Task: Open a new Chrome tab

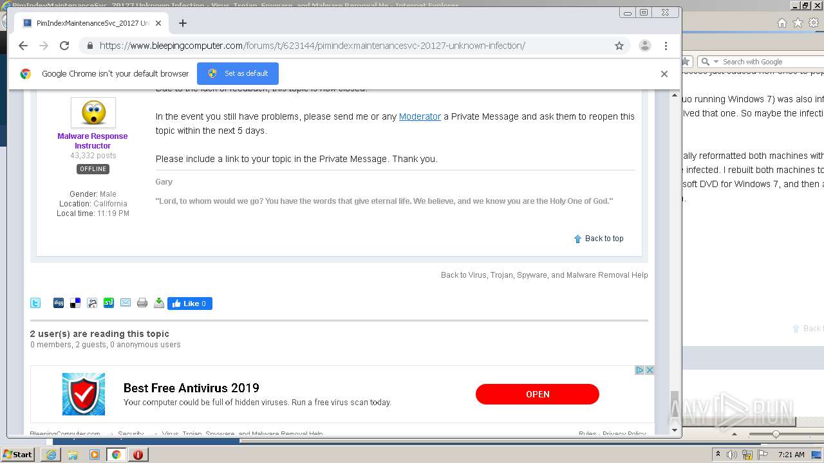Action: [x=183, y=23]
